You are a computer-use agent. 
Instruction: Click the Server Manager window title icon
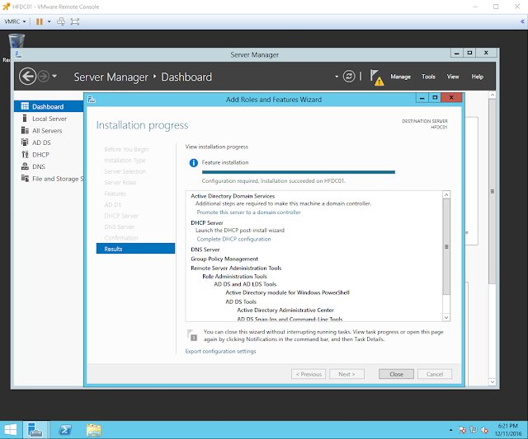tap(18, 54)
